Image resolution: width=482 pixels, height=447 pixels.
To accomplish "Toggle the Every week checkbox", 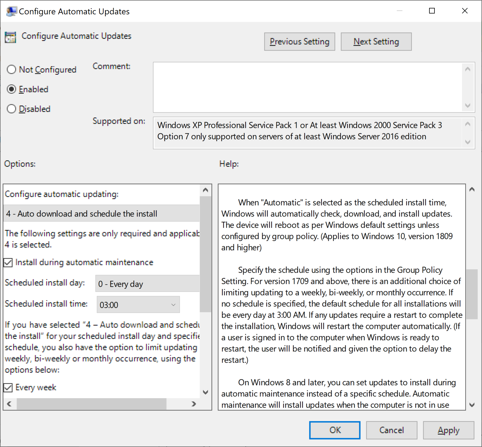I will point(8,388).
